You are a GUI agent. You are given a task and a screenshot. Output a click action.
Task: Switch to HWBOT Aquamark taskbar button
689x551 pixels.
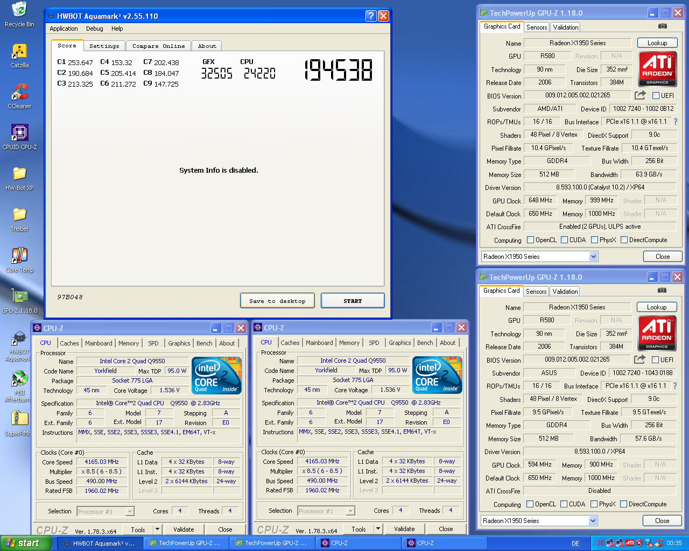pyautogui.click(x=101, y=543)
